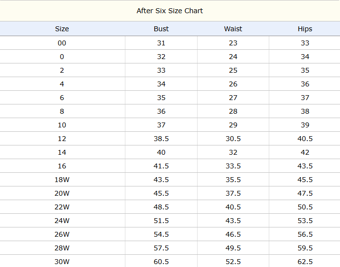Image resolution: width=340 pixels, height=267 pixels.
Task: Pick hips value 42 in the size 14 row
Action: coord(305,152)
